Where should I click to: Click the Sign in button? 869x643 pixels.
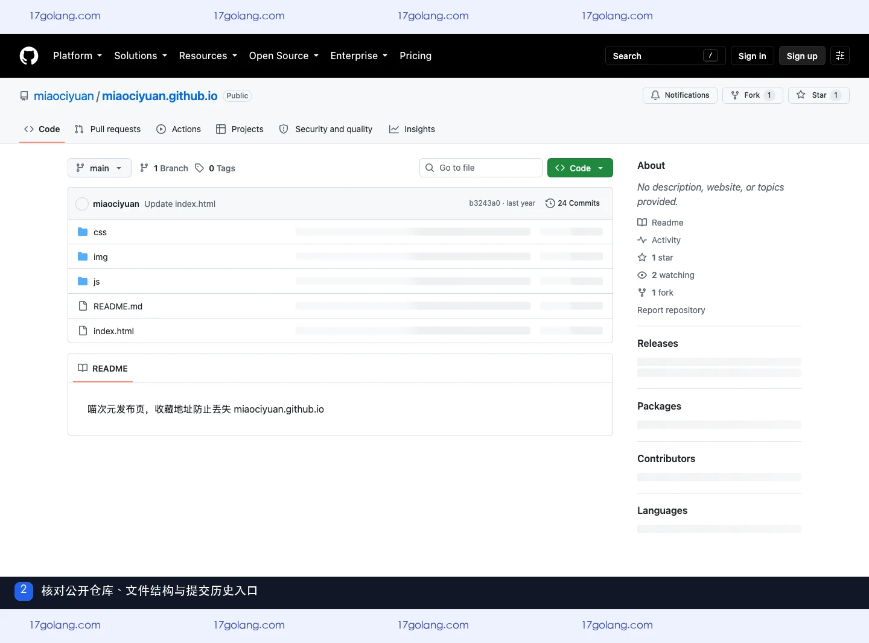coord(752,55)
